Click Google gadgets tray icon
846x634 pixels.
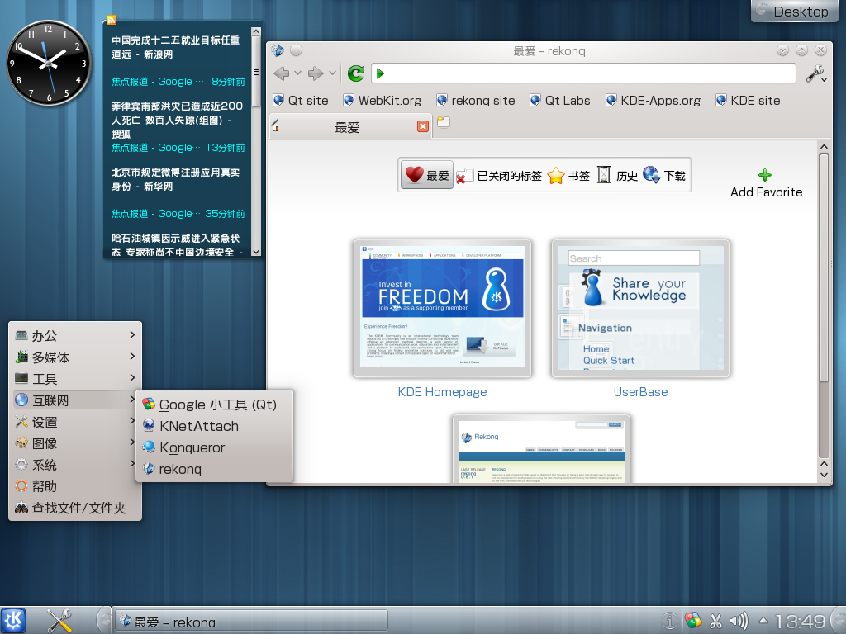coord(693,621)
